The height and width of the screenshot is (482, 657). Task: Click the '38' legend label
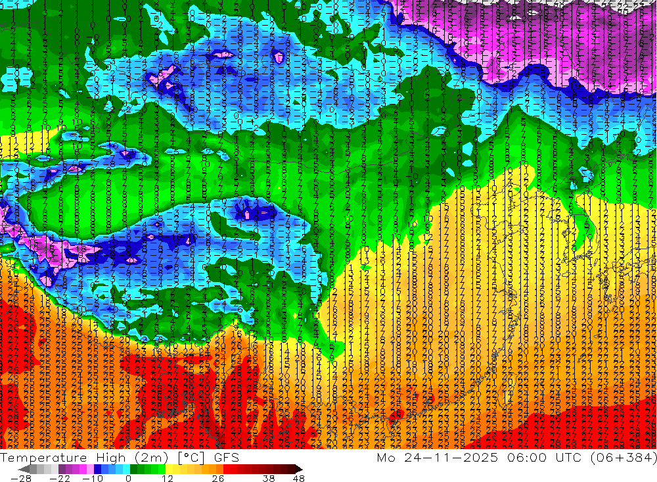pos(269,478)
